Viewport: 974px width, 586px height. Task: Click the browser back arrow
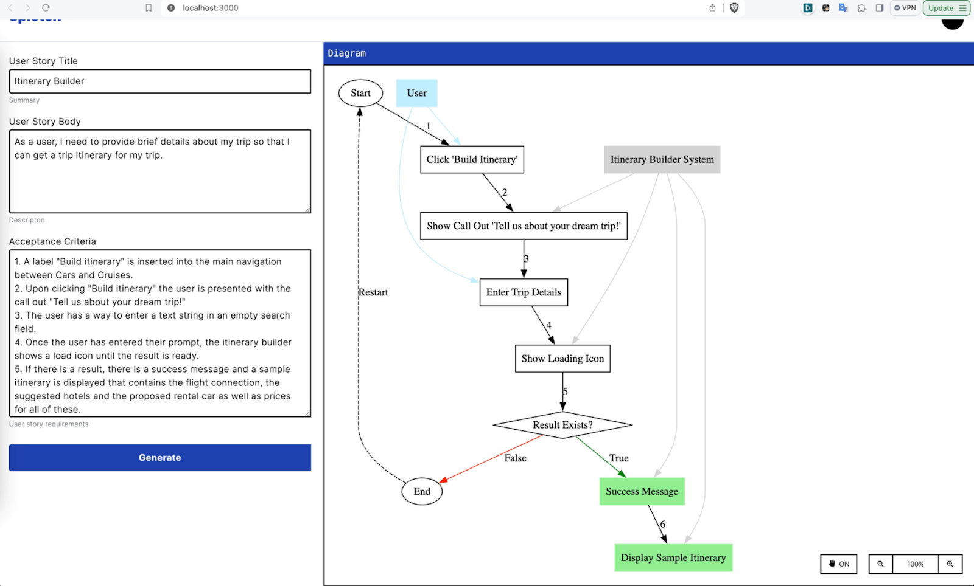(10, 8)
